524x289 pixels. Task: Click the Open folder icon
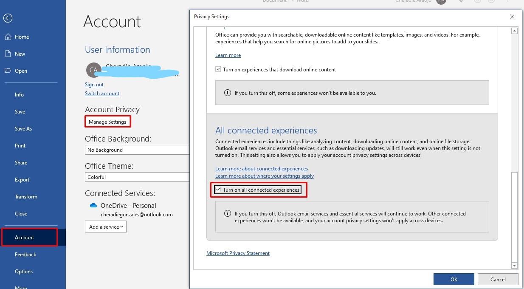coord(8,71)
